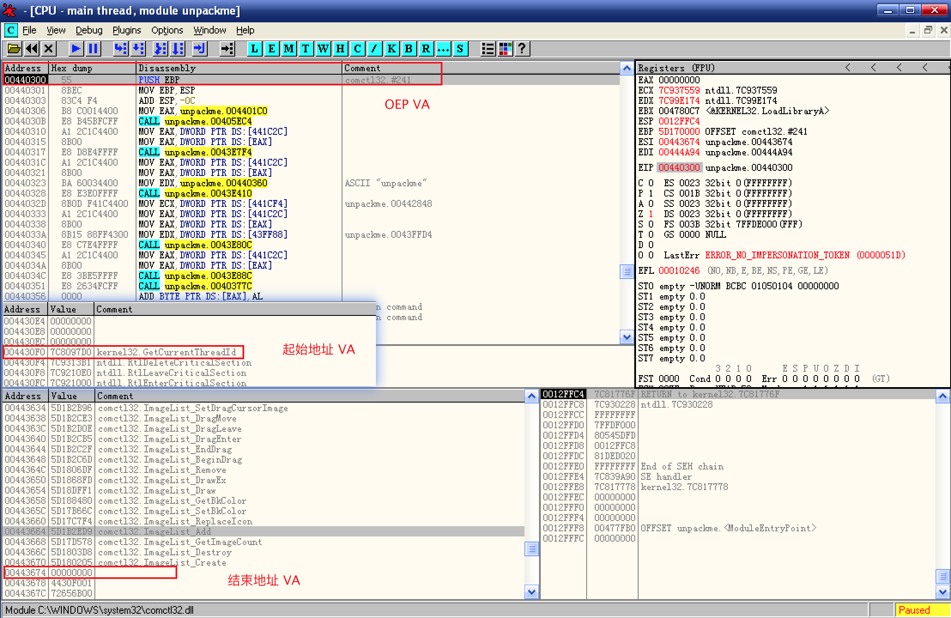Open the Plugins menu
Image resolution: width=951 pixels, height=618 pixels.
[127, 30]
